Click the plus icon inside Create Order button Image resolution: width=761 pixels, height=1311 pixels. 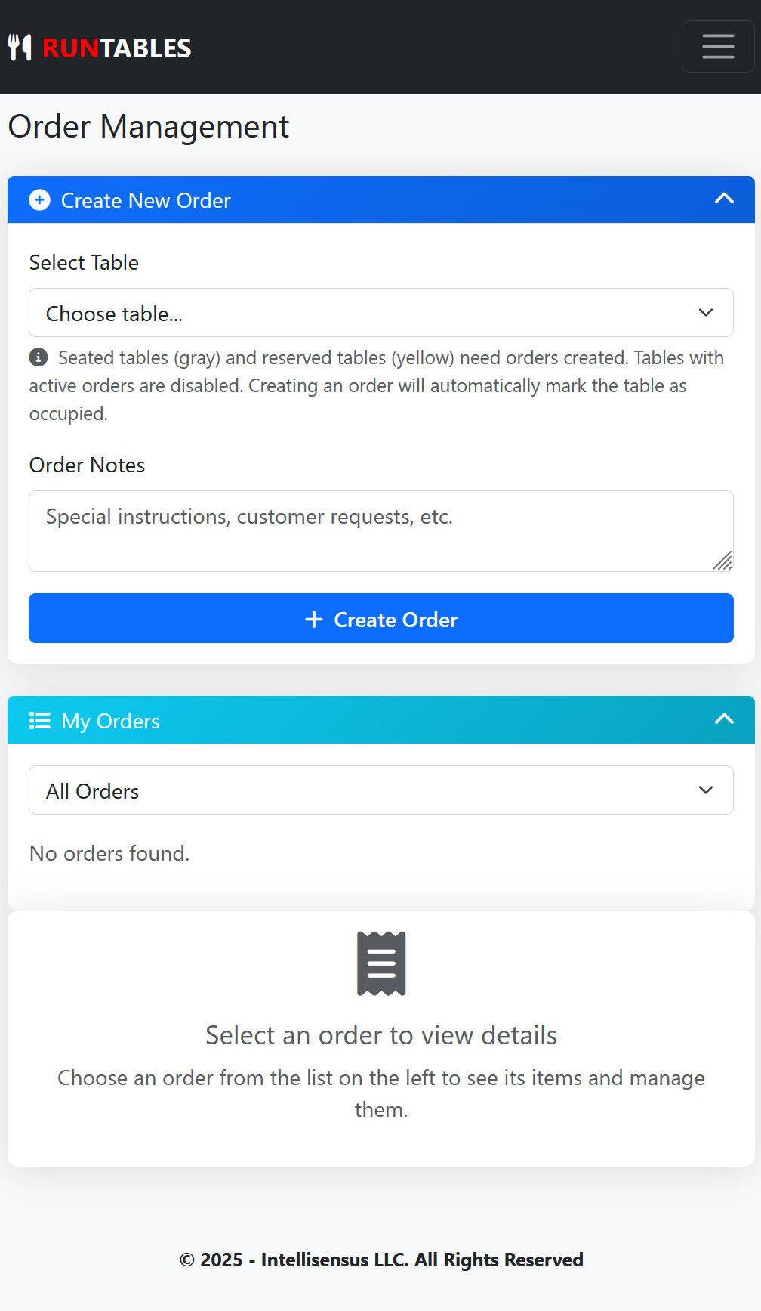(x=313, y=620)
